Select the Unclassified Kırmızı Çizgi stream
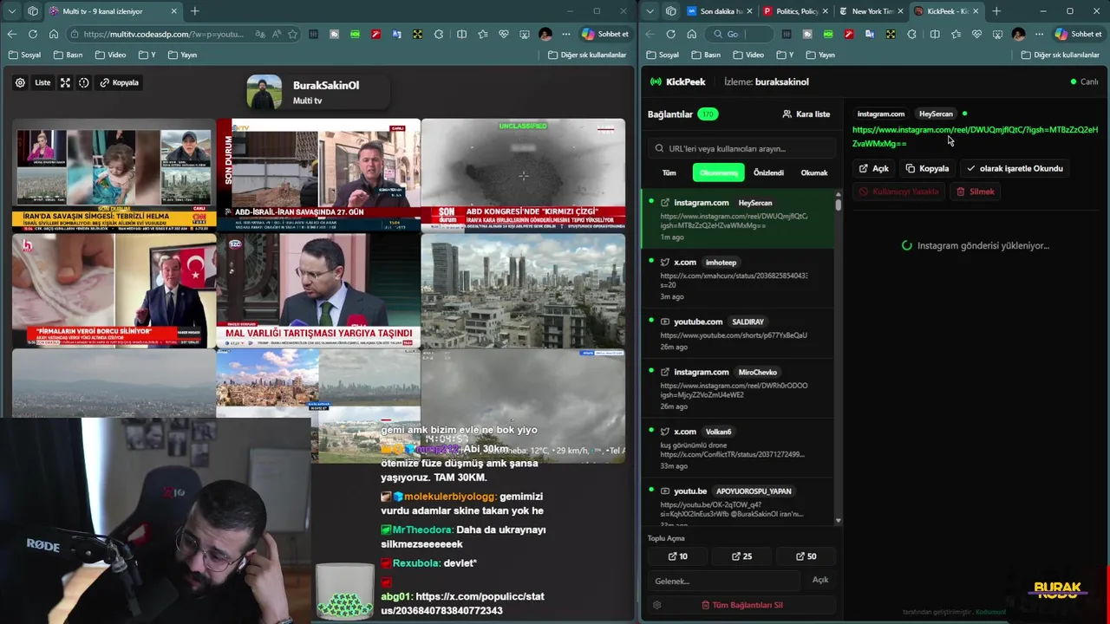The image size is (1110, 624). click(523, 175)
